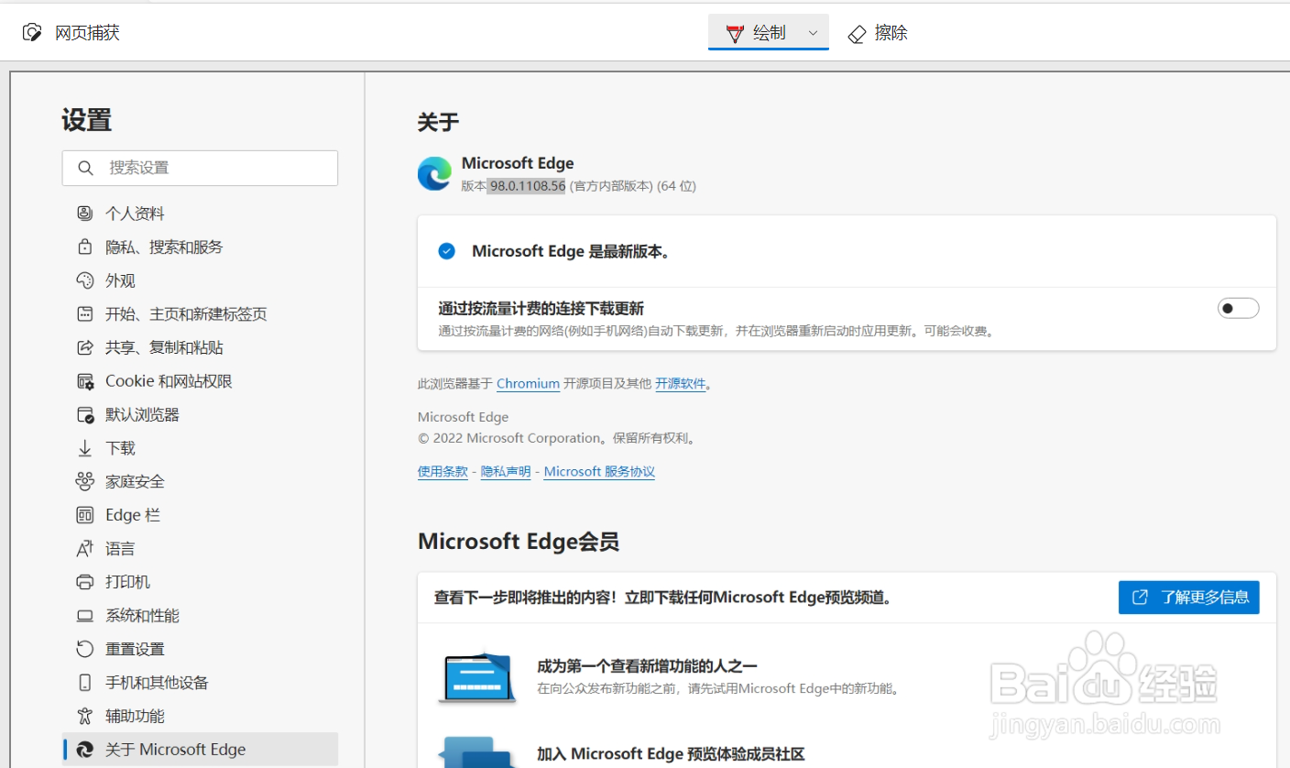Screen dimensions: 1290x768
Task: Click the Reset settings (重置设置) icon
Action: pyautogui.click(x=85, y=649)
